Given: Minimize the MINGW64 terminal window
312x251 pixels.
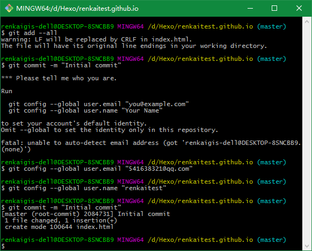Looking at the screenshot, I should tap(250, 9).
